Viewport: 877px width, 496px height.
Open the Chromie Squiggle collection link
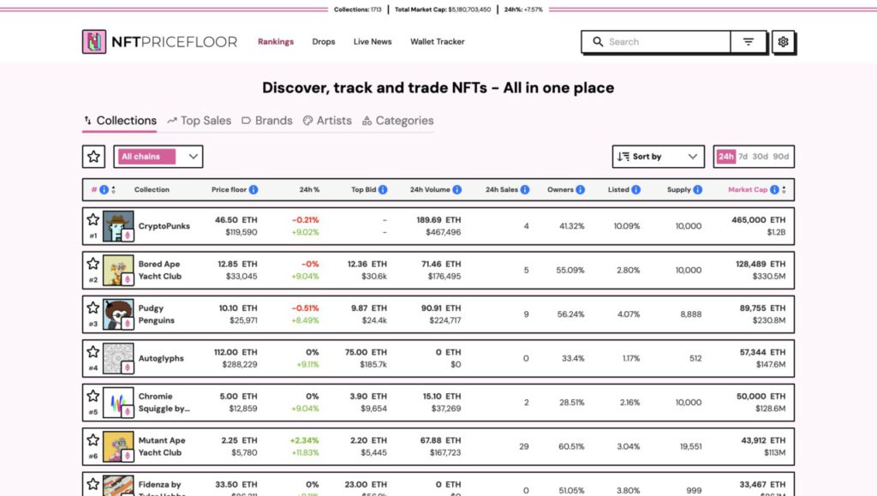(x=164, y=403)
